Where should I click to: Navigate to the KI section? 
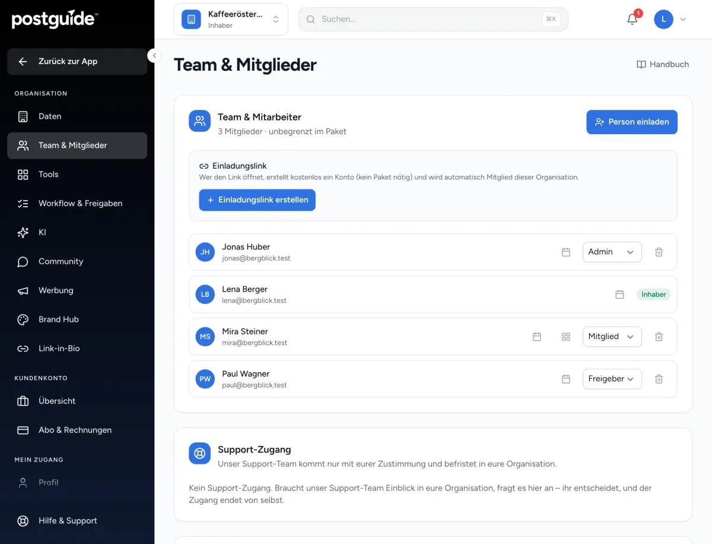tap(77, 233)
